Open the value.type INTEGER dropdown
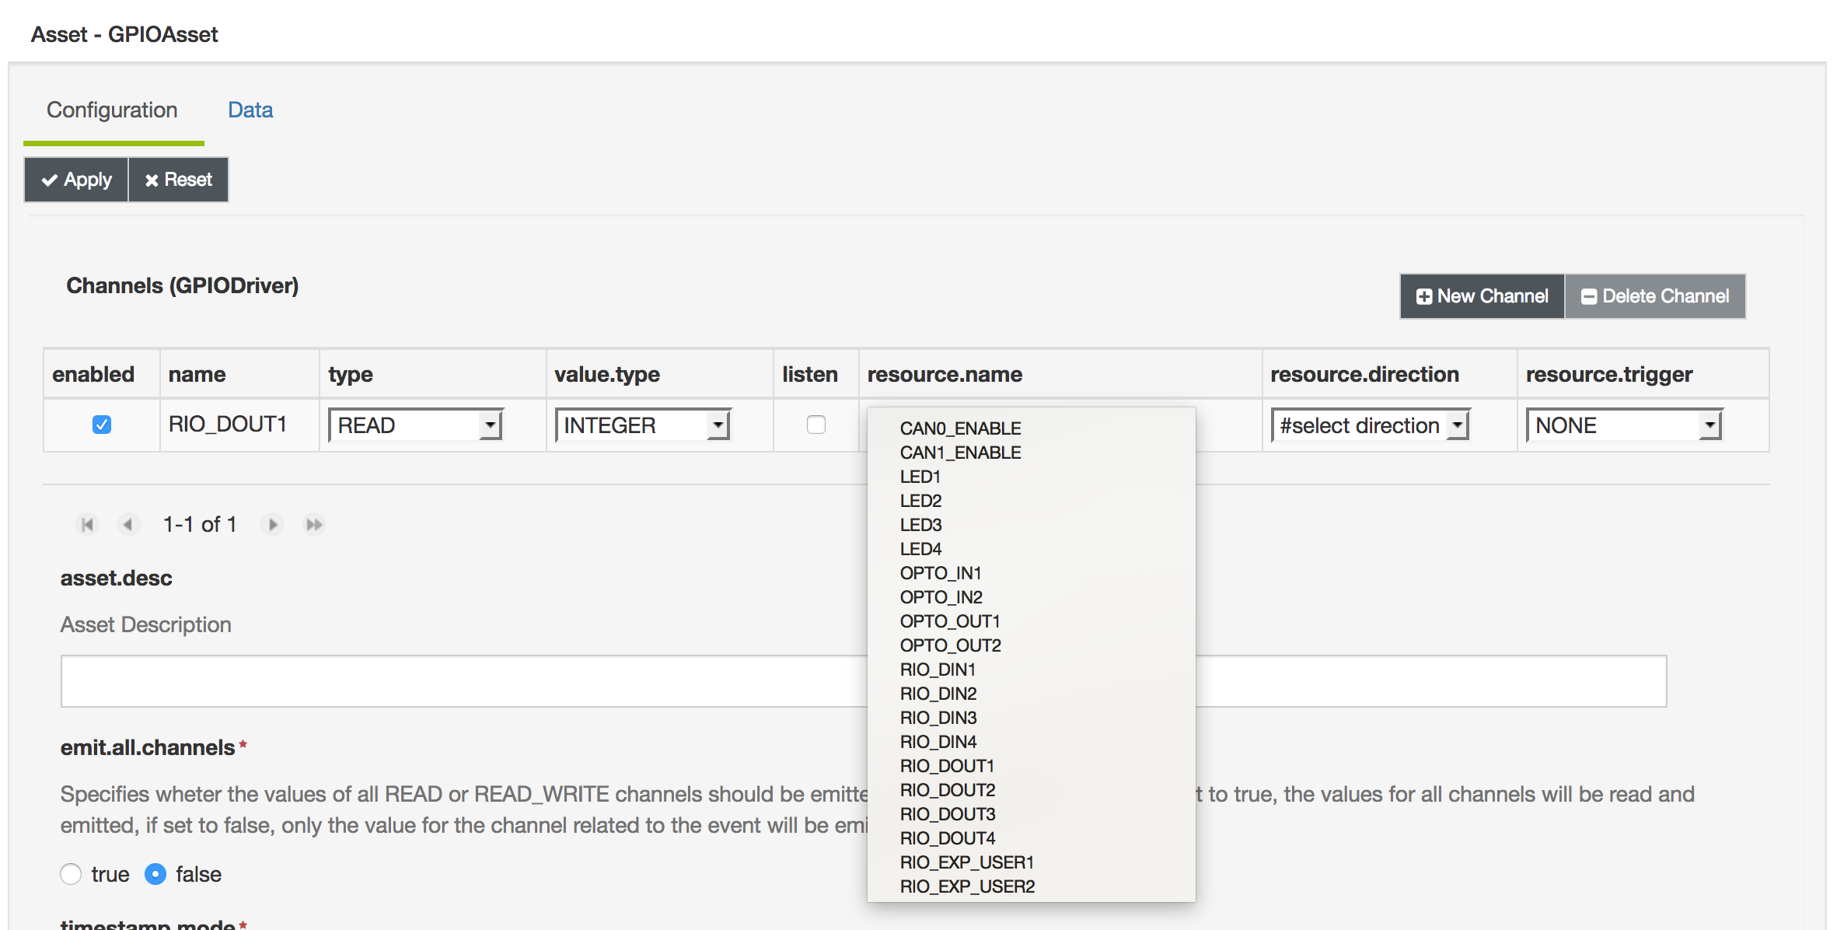The image size is (1844, 930). (642, 425)
